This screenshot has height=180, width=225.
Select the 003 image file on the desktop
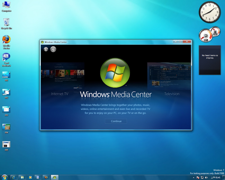coord(6,111)
